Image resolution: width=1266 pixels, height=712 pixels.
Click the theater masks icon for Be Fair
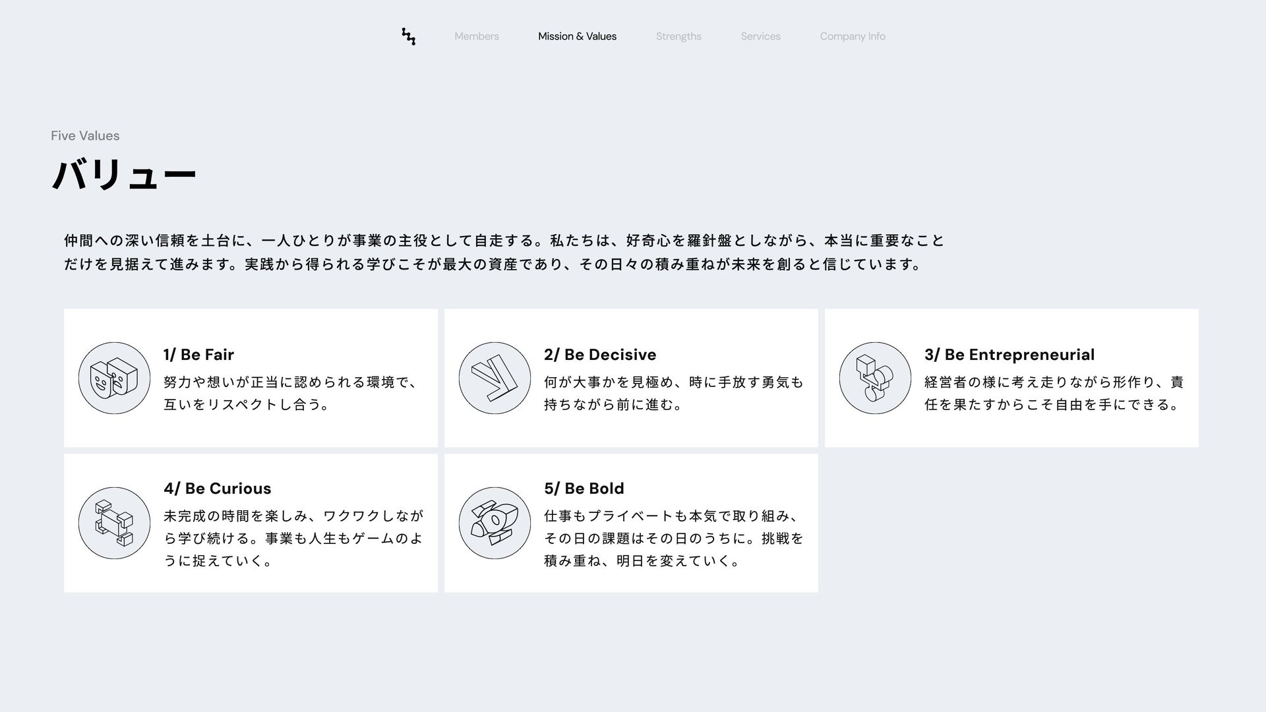114,378
